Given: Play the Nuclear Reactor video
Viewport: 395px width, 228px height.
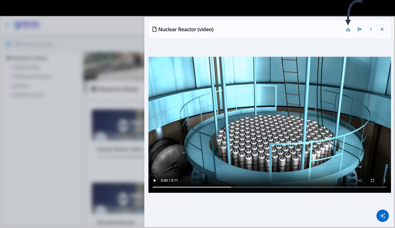Looking at the screenshot, I should coord(155,180).
